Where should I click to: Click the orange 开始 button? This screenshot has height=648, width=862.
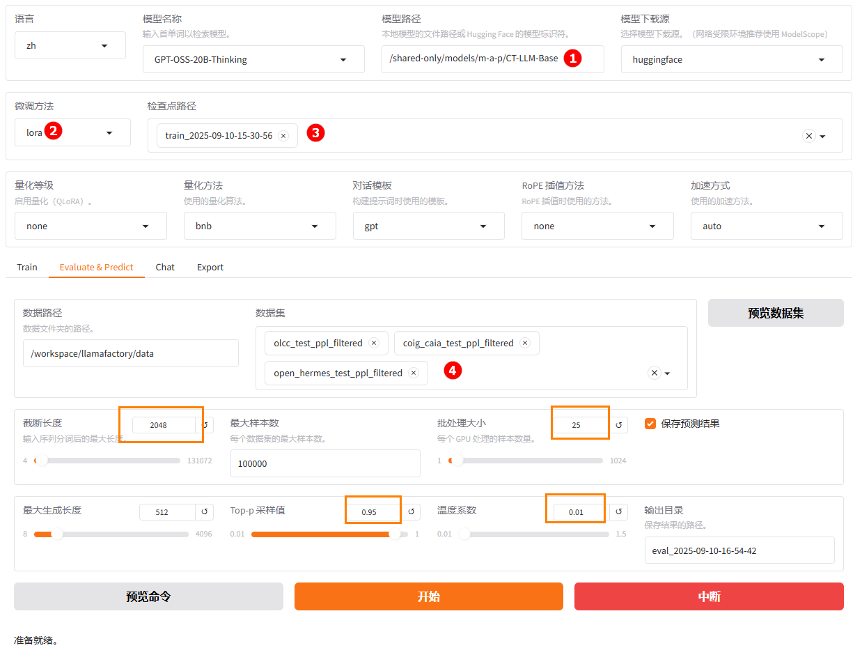tap(428, 596)
